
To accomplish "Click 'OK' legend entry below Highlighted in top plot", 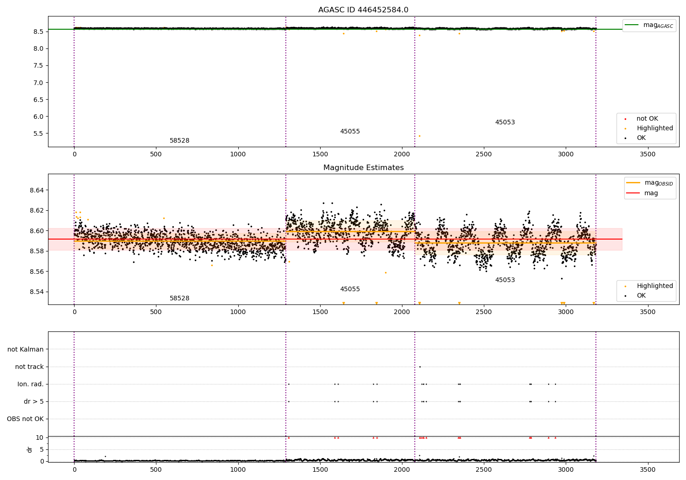I will (641, 138).
